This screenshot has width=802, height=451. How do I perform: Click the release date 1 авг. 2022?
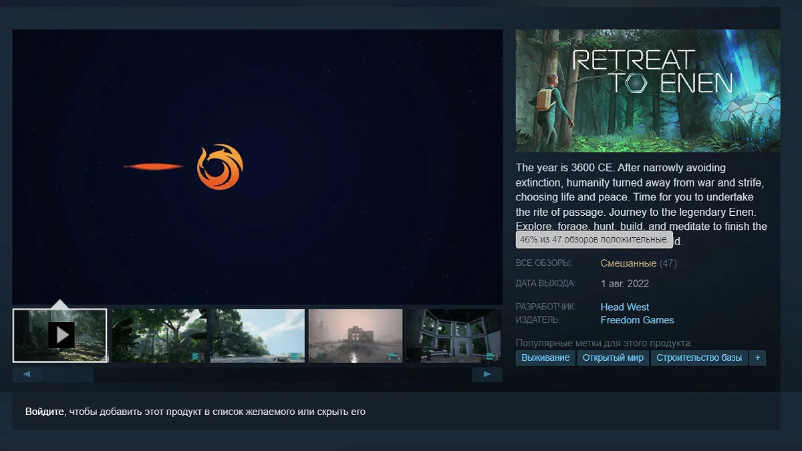click(625, 283)
